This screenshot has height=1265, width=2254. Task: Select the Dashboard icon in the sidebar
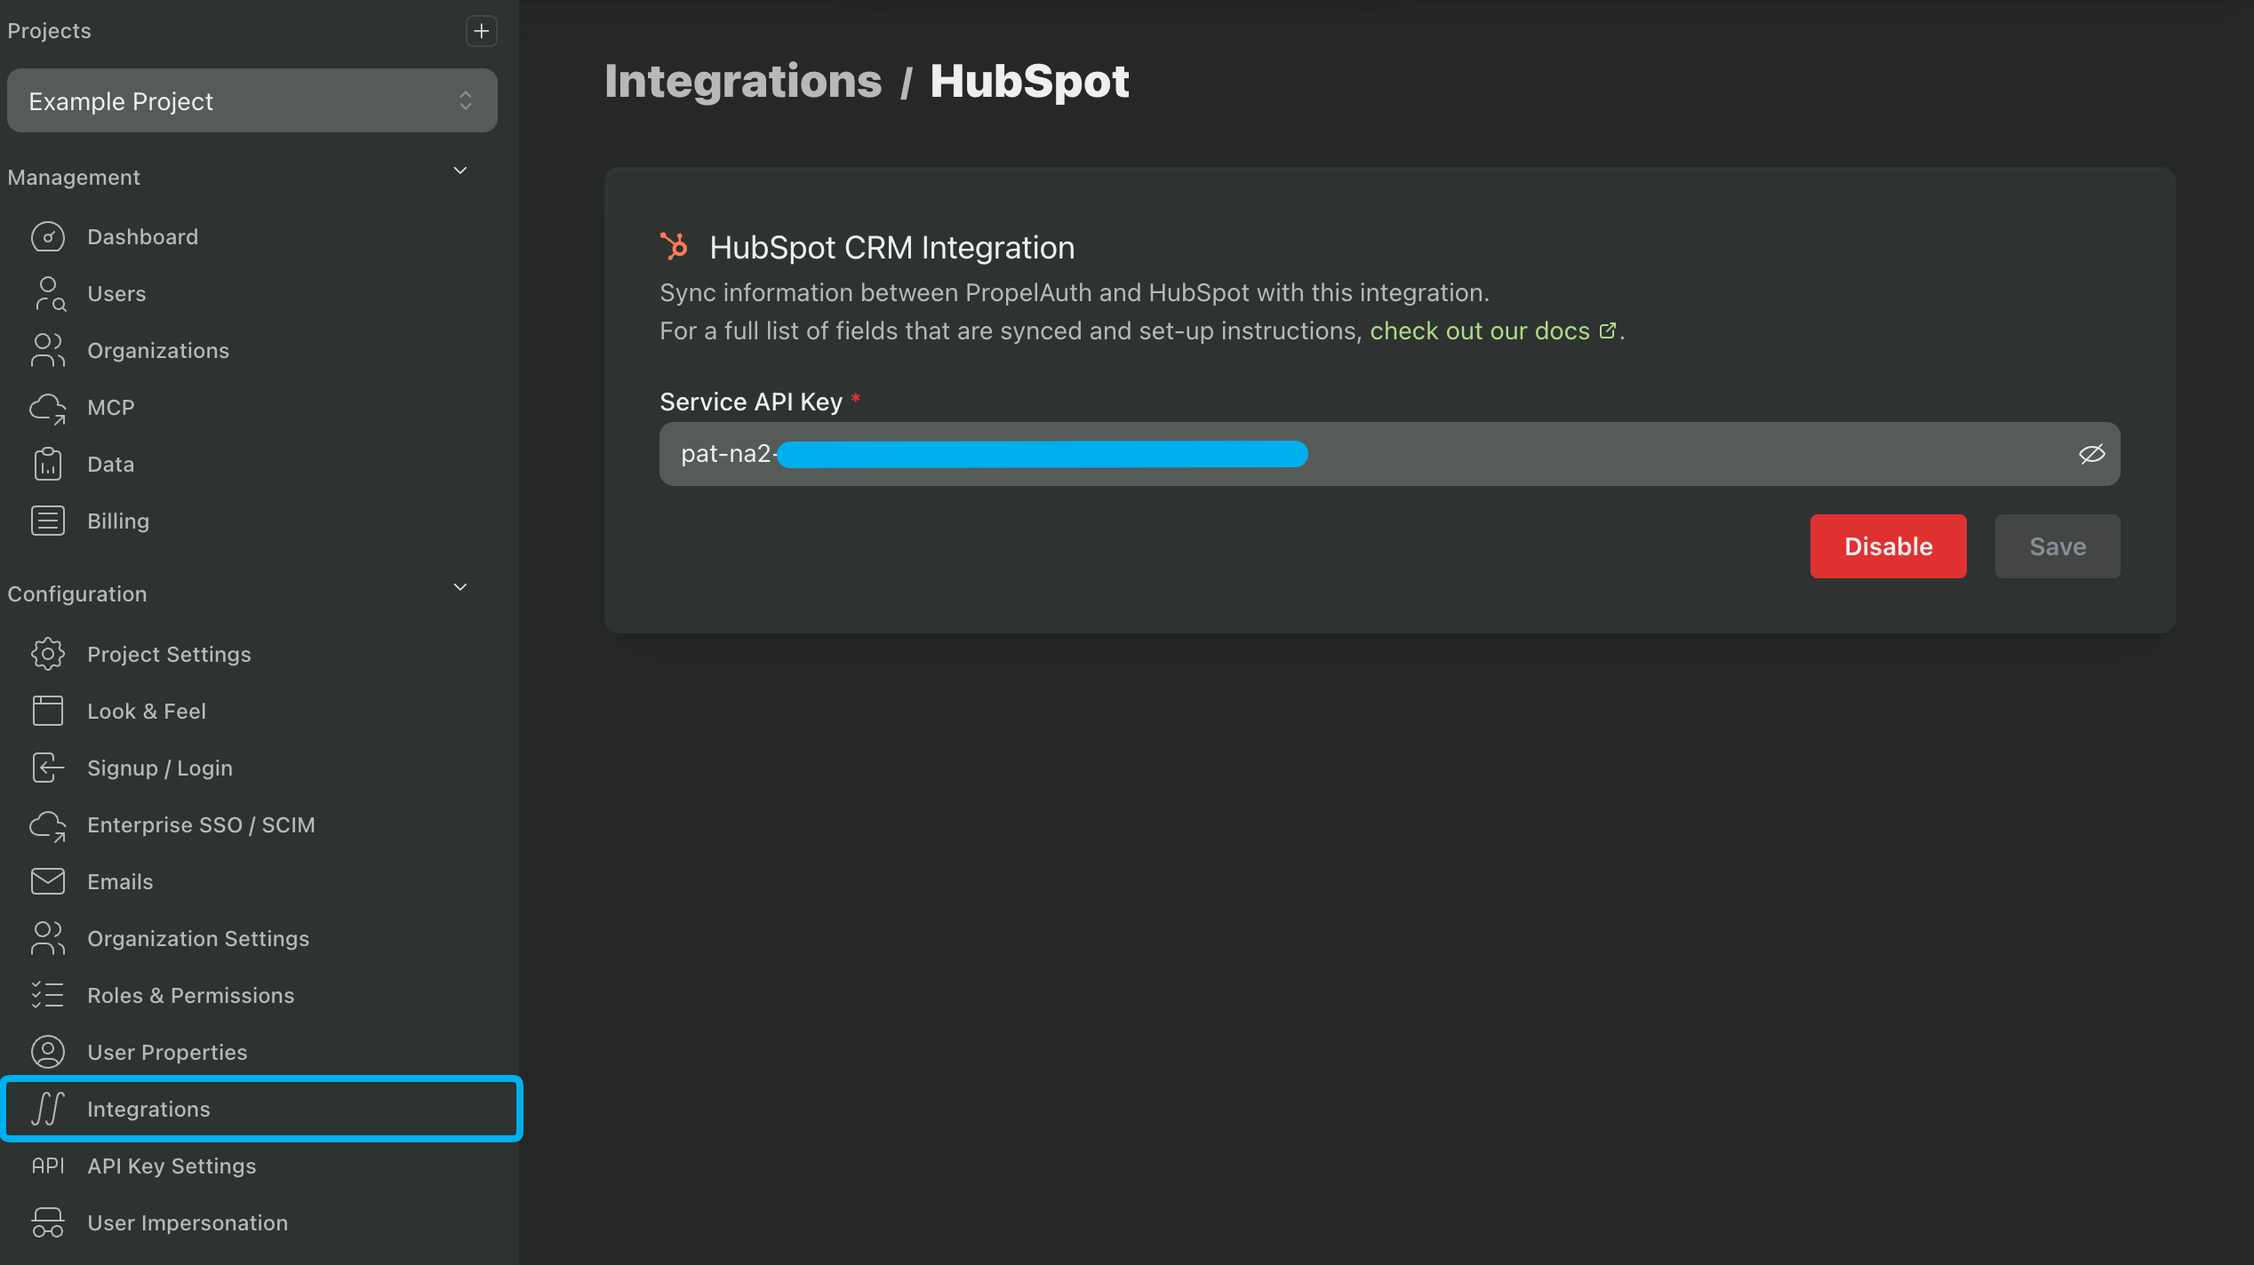tap(47, 236)
